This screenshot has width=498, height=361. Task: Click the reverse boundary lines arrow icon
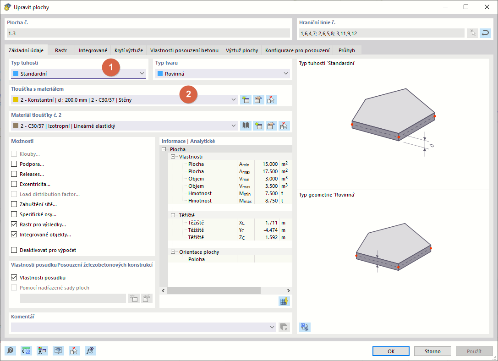point(485,33)
